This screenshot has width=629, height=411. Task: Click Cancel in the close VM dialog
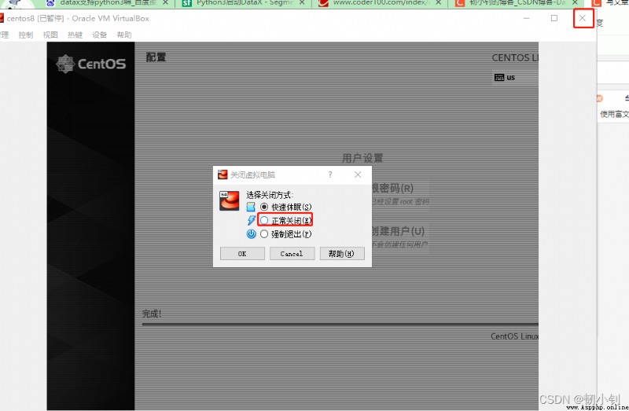tap(292, 253)
